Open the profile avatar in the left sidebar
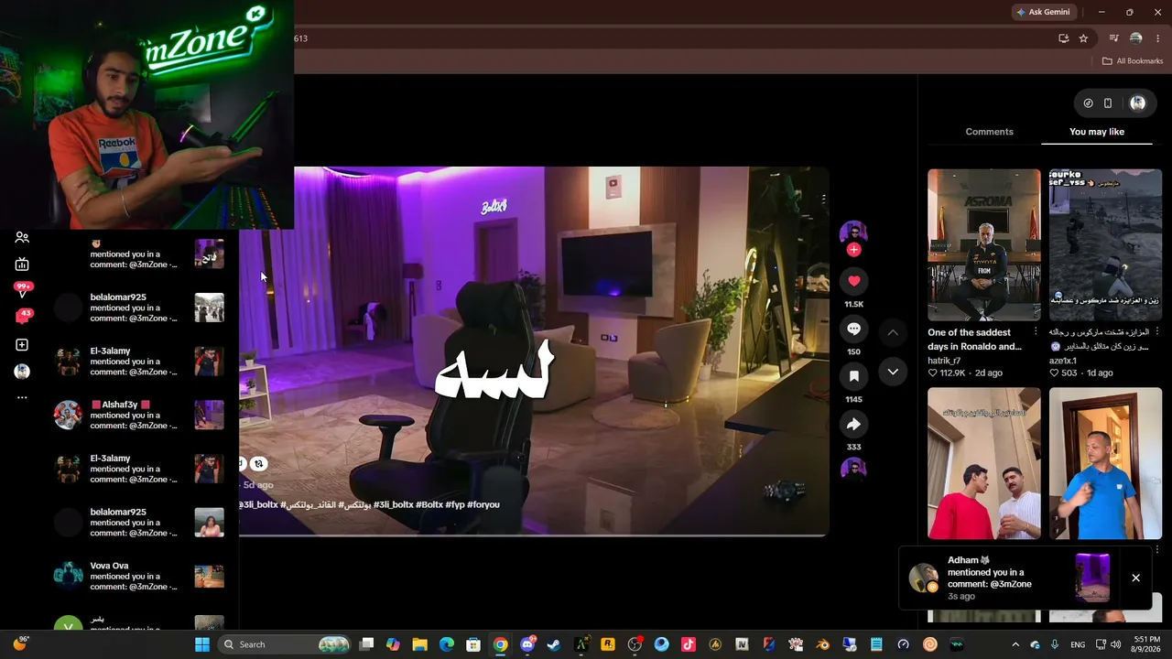Image resolution: width=1172 pixels, height=659 pixels. (22, 372)
